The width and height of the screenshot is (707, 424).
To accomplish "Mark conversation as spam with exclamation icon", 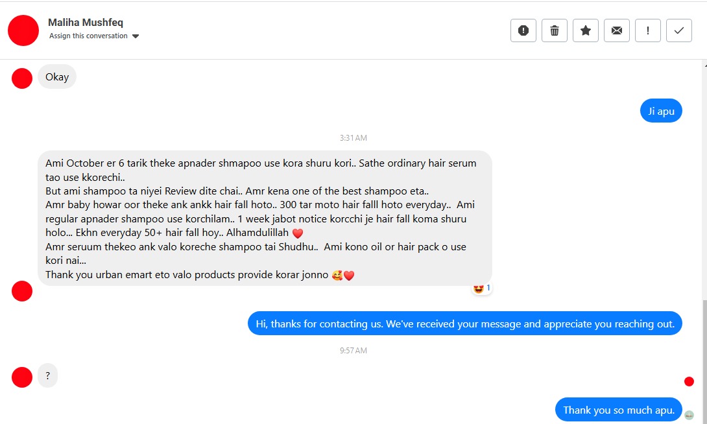I will [647, 30].
